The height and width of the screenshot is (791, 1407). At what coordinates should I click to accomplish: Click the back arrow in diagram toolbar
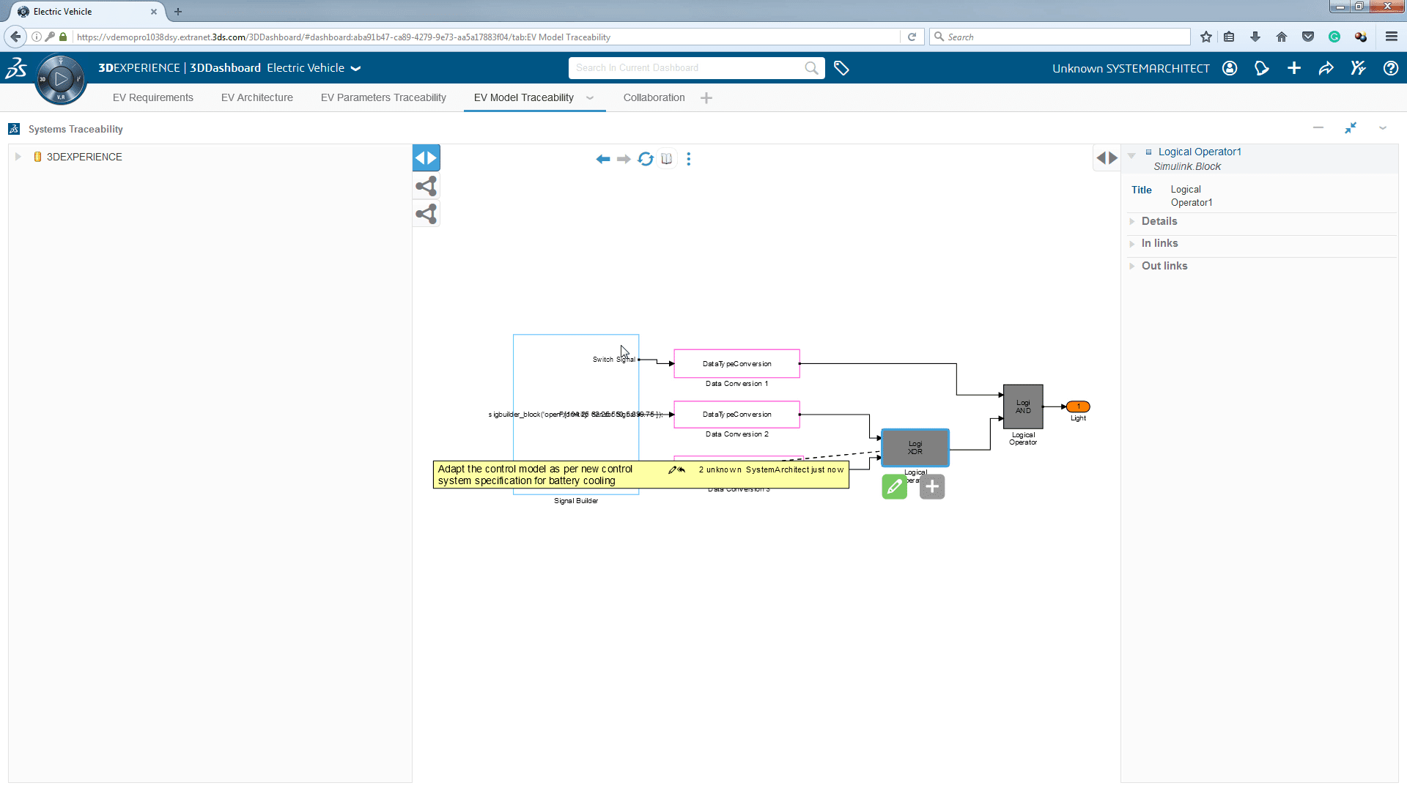pos(602,159)
